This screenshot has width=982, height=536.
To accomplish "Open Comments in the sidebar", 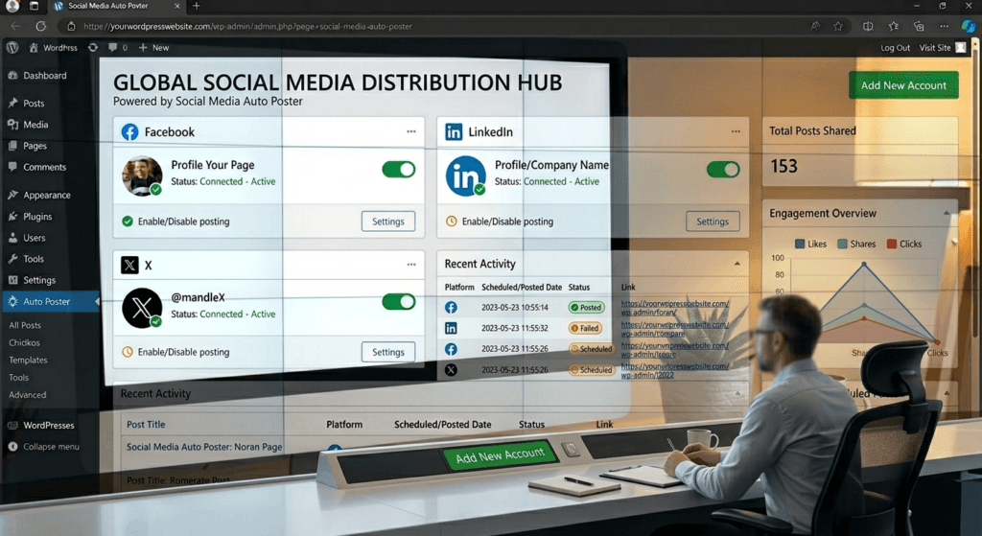I will coord(44,167).
